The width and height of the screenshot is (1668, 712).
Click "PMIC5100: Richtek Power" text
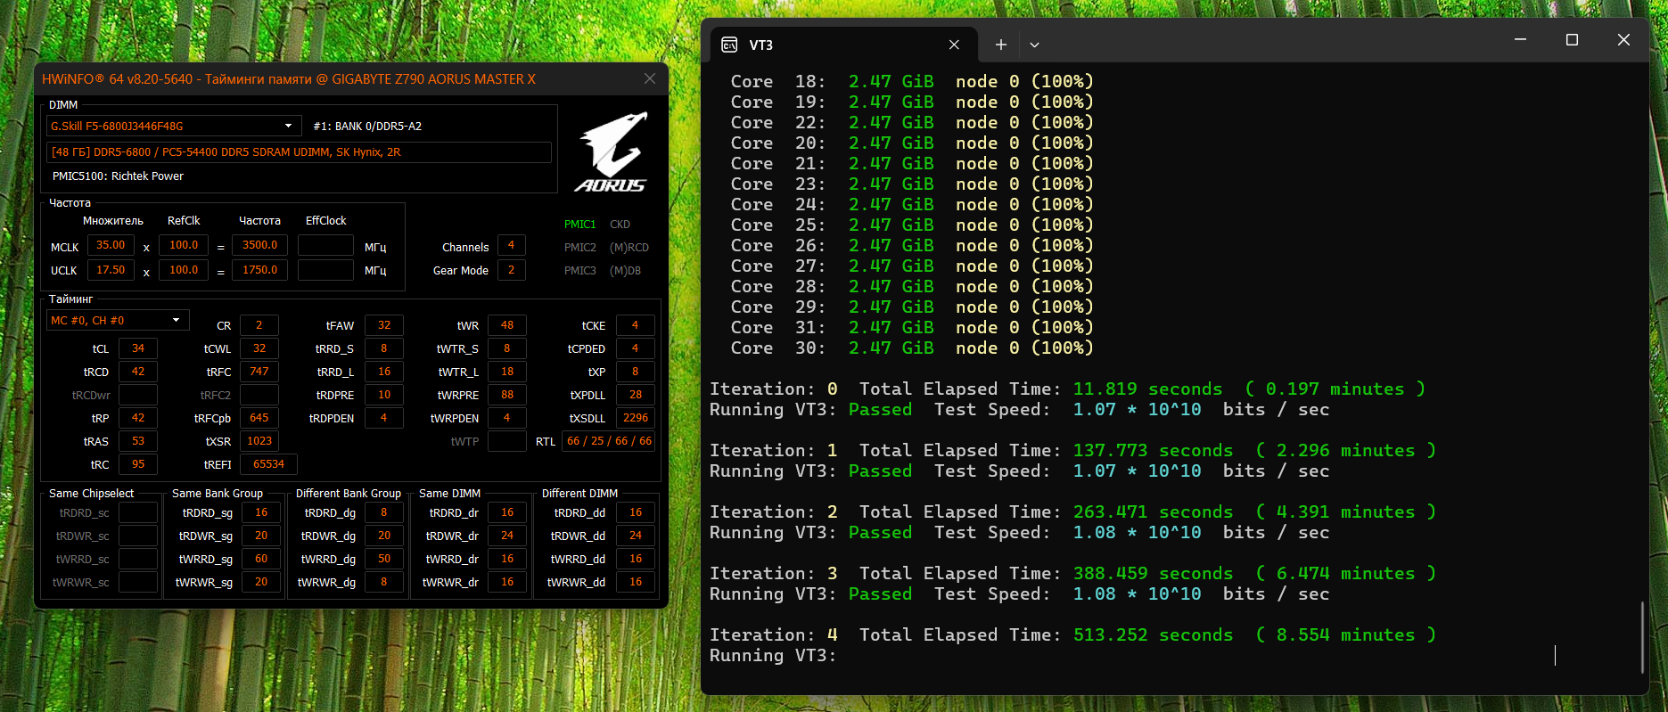(x=118, y=176)
